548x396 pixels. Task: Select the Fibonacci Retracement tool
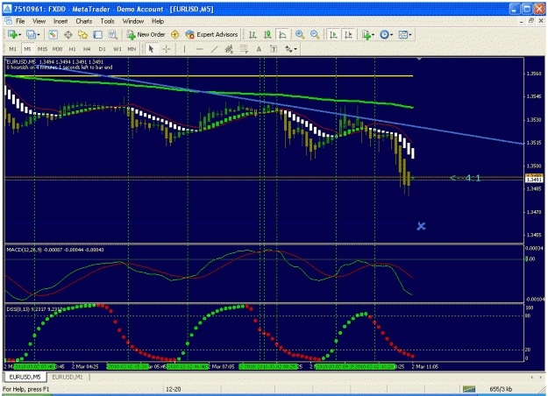click(x=244, y=49)
